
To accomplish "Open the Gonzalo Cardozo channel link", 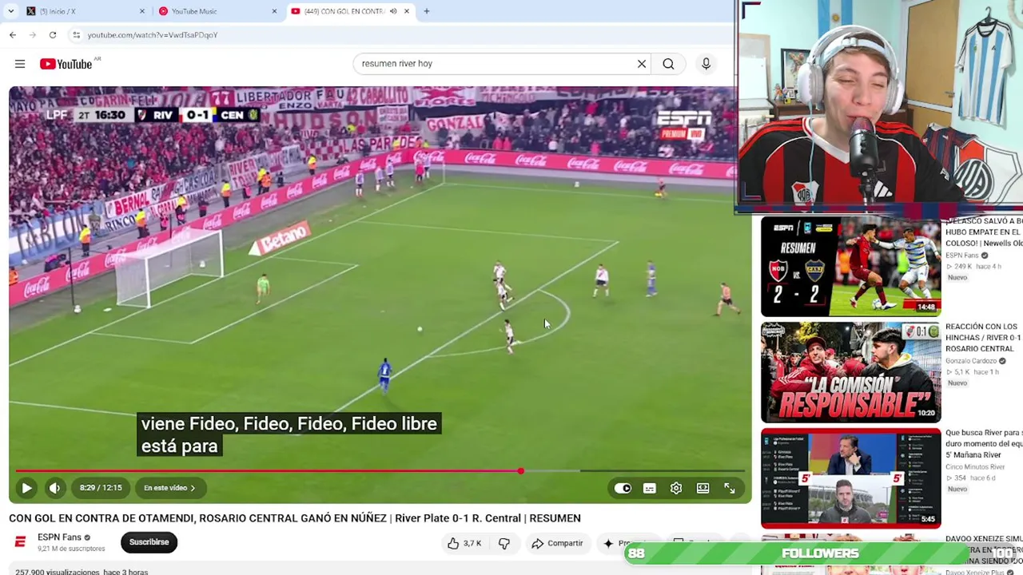I will tap(972, 361).
